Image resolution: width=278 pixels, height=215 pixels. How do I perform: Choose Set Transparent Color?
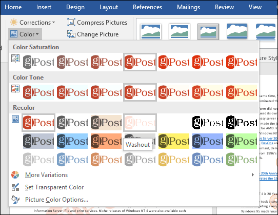[134, 187]
